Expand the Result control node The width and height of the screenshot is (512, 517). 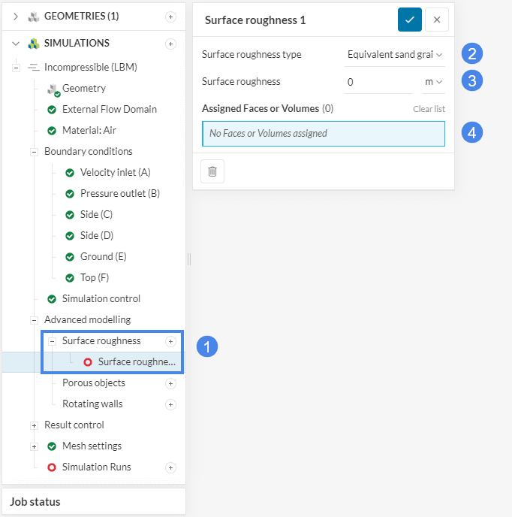[34, 425]
